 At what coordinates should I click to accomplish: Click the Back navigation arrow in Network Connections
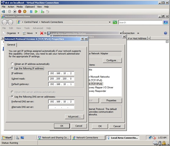click(5, 22)
